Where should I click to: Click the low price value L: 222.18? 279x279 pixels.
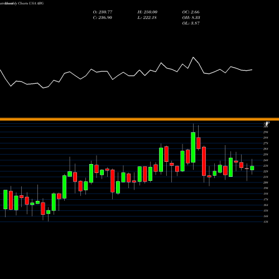click(147, 18)
